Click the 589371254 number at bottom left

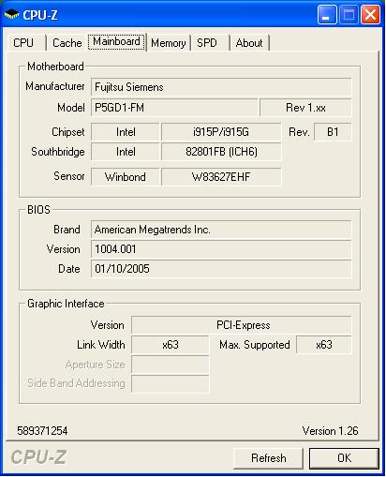(42, 431)
